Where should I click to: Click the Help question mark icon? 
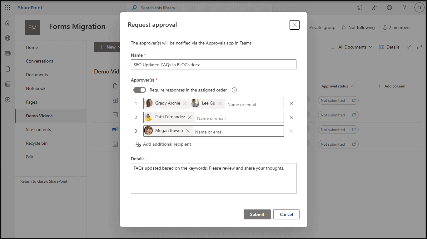click(x=404, y=7)
